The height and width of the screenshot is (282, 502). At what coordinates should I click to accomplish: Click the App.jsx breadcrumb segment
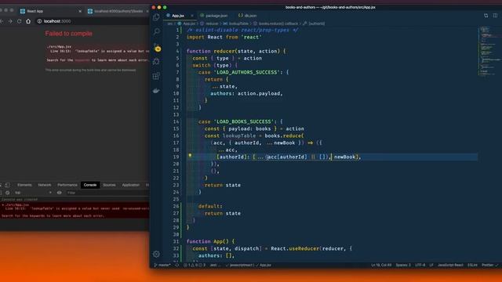(187, 23)
